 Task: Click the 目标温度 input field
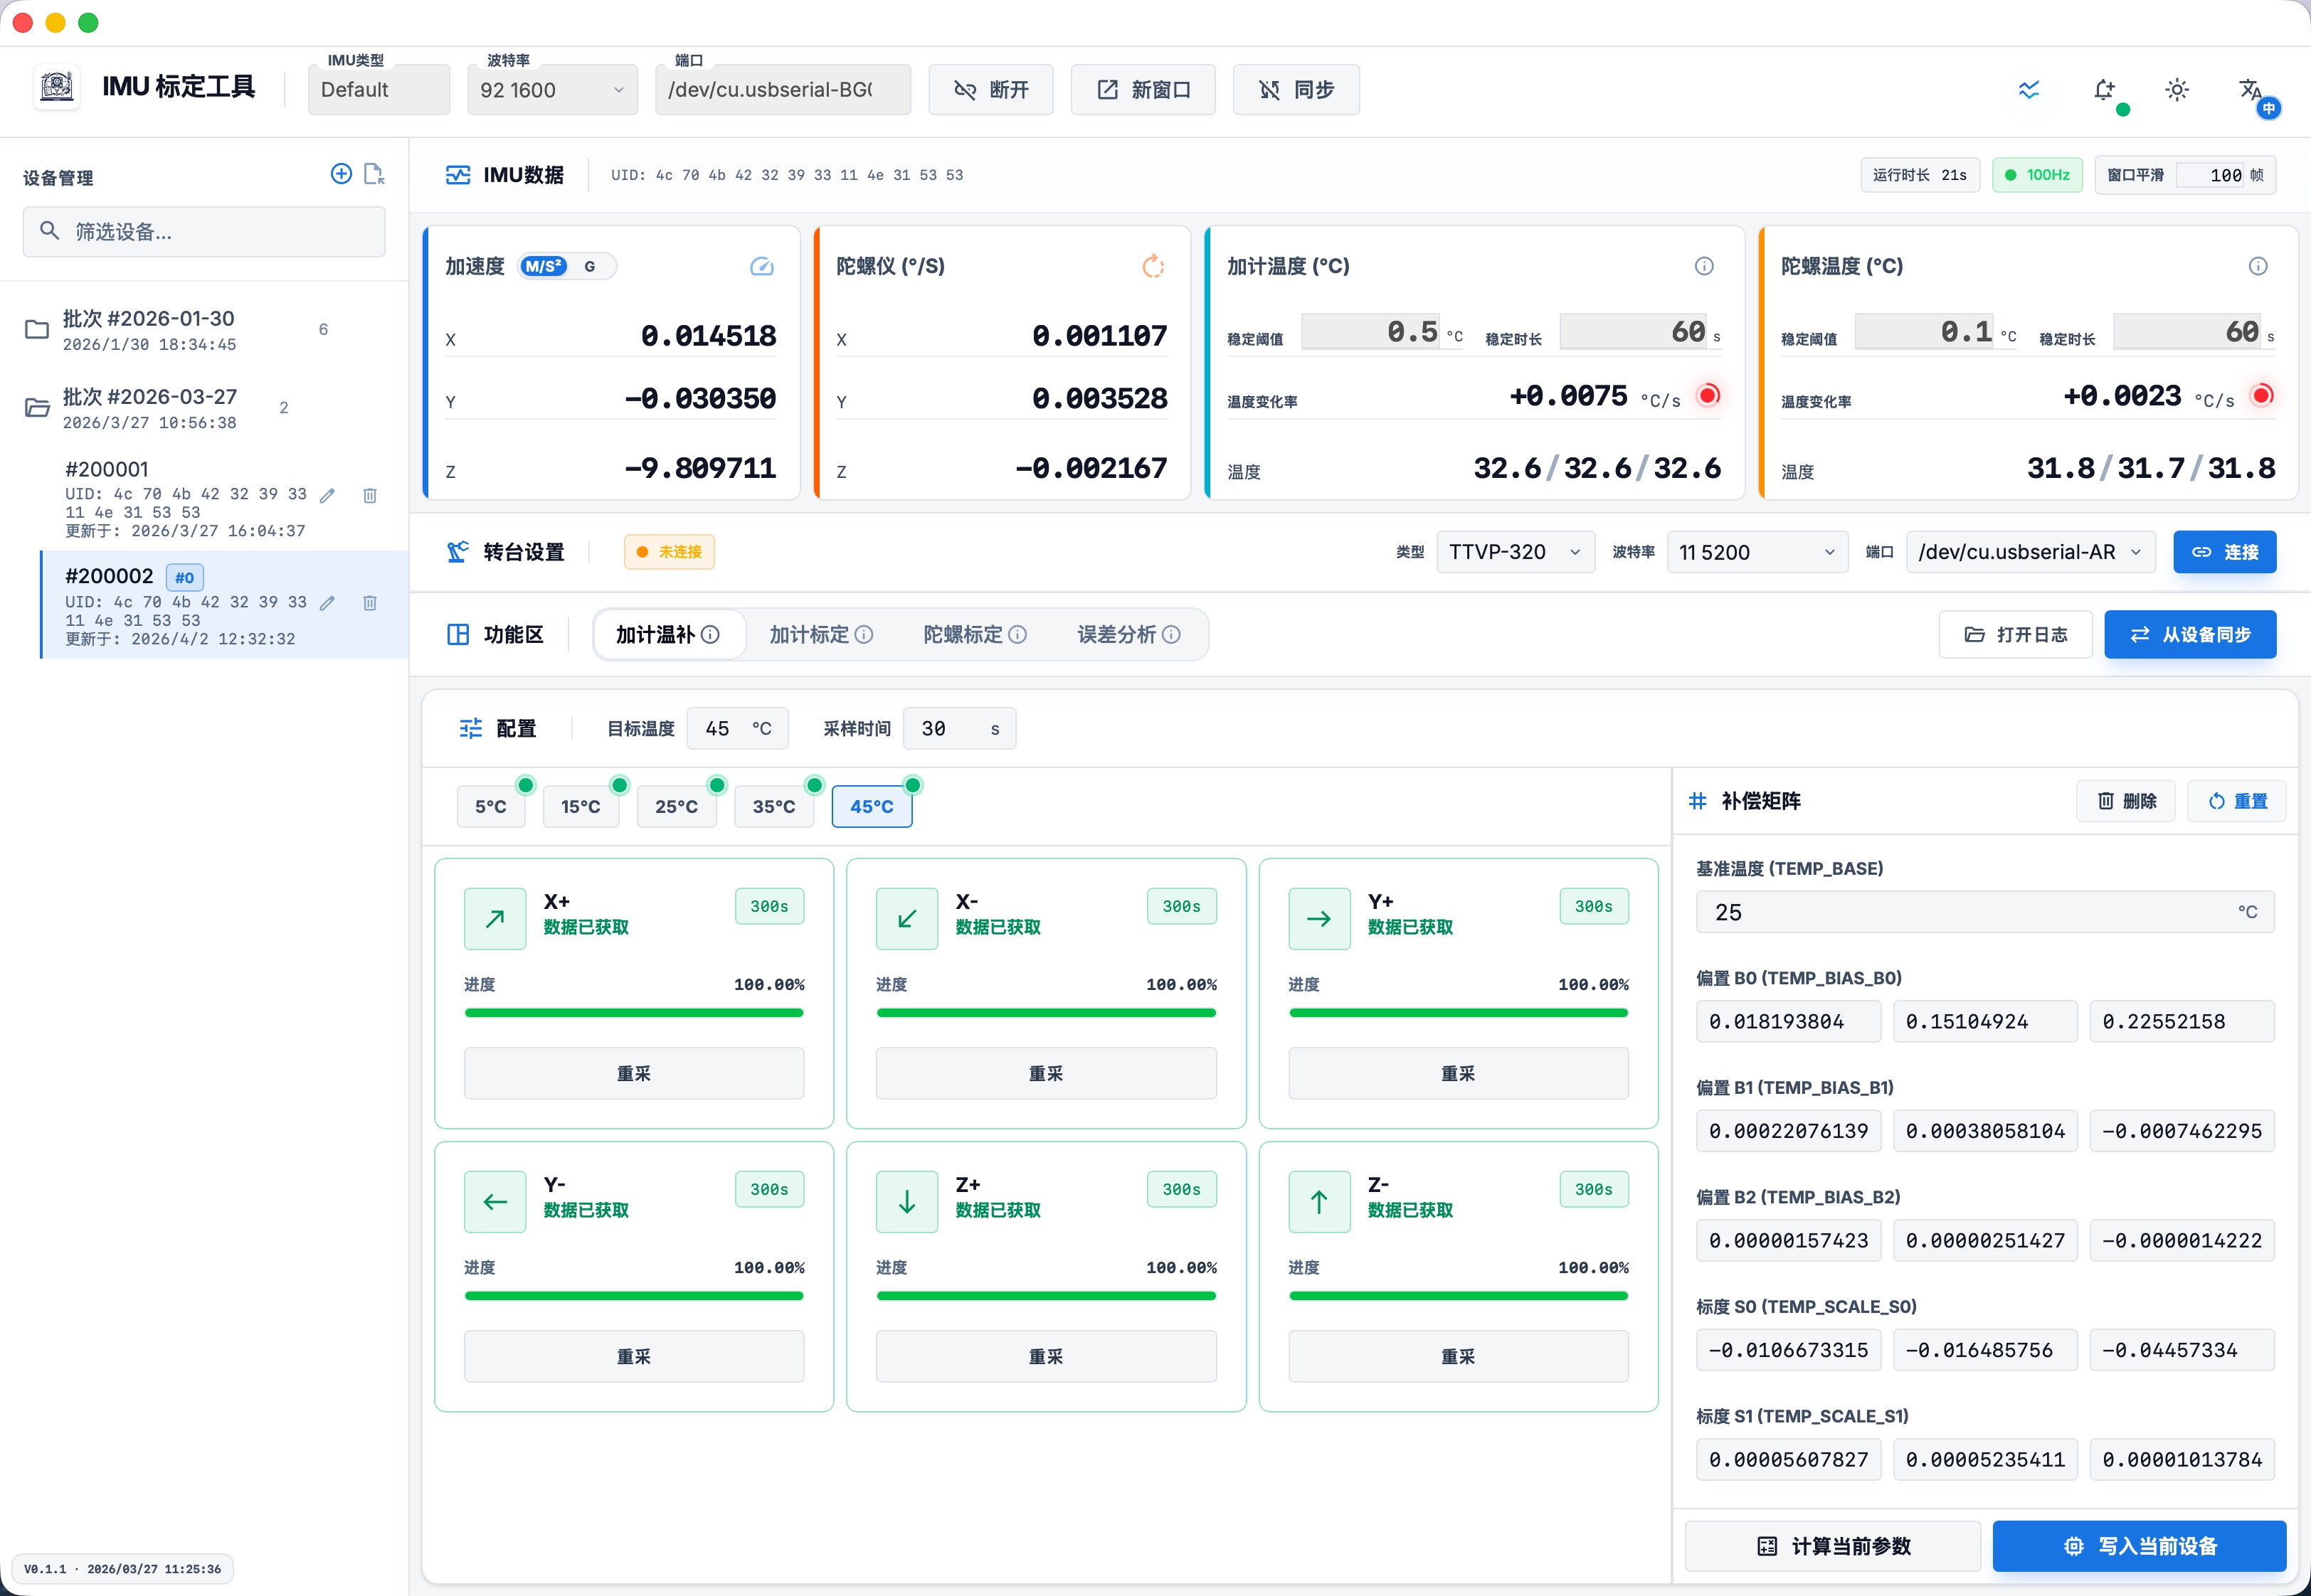click(x=737, y=729)
